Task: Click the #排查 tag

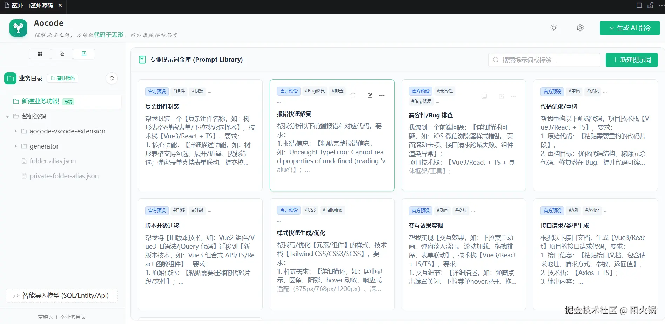Action: click(x=337, y=91)
